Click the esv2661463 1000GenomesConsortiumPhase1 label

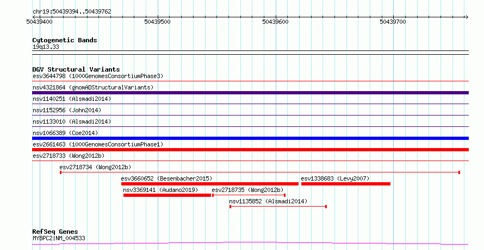[x=98, y=144]
